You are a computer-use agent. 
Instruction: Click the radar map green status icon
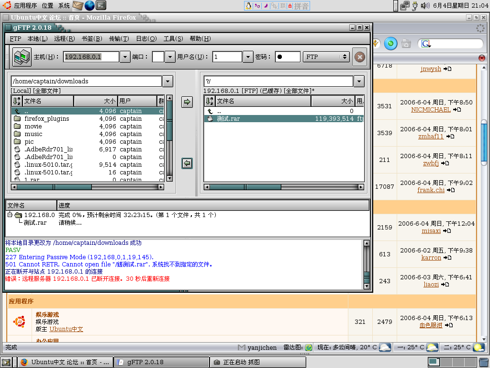point(308,347)
